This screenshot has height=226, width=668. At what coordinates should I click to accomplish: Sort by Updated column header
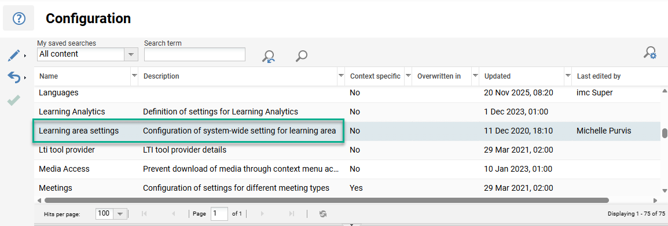tap(497, 76)
